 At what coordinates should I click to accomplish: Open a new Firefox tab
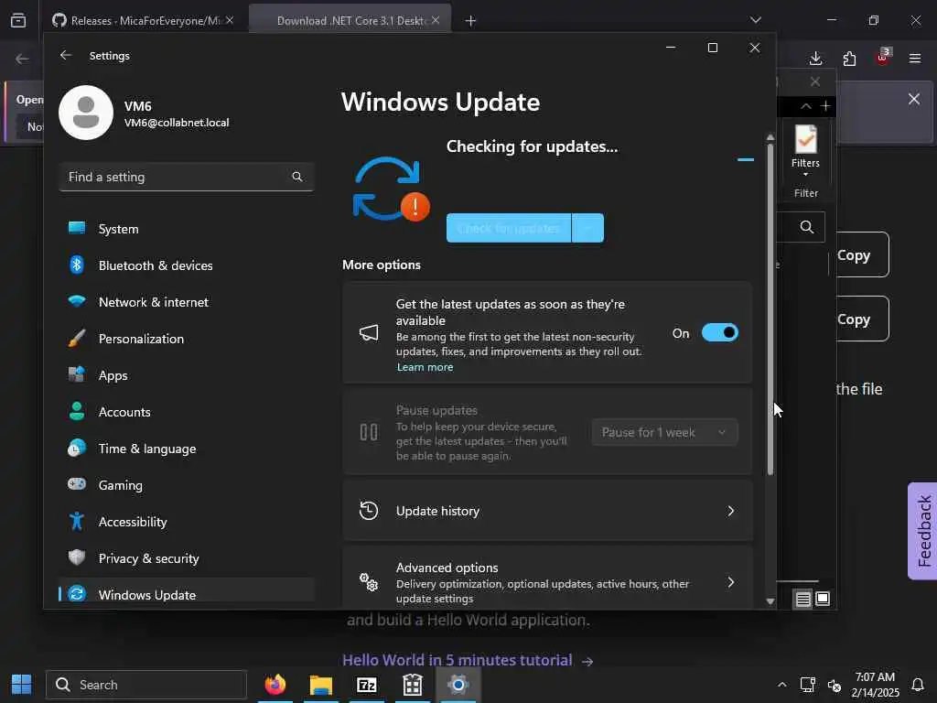click(471, 21)
